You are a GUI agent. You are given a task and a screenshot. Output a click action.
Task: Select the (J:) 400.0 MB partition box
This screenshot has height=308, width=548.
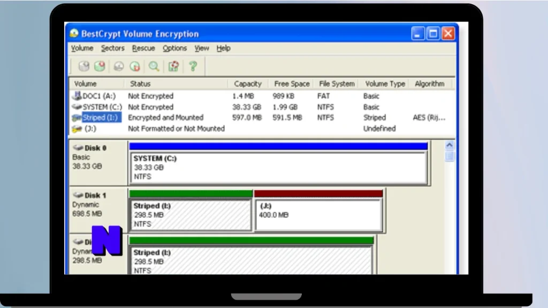(318, 215)
